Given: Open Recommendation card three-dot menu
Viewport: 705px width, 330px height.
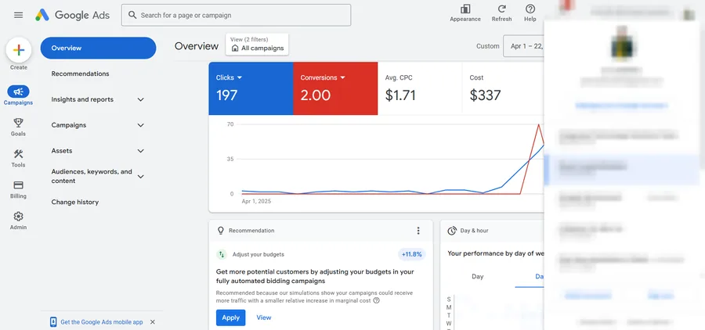Looking at the screenshot, I should coord(418,231).
